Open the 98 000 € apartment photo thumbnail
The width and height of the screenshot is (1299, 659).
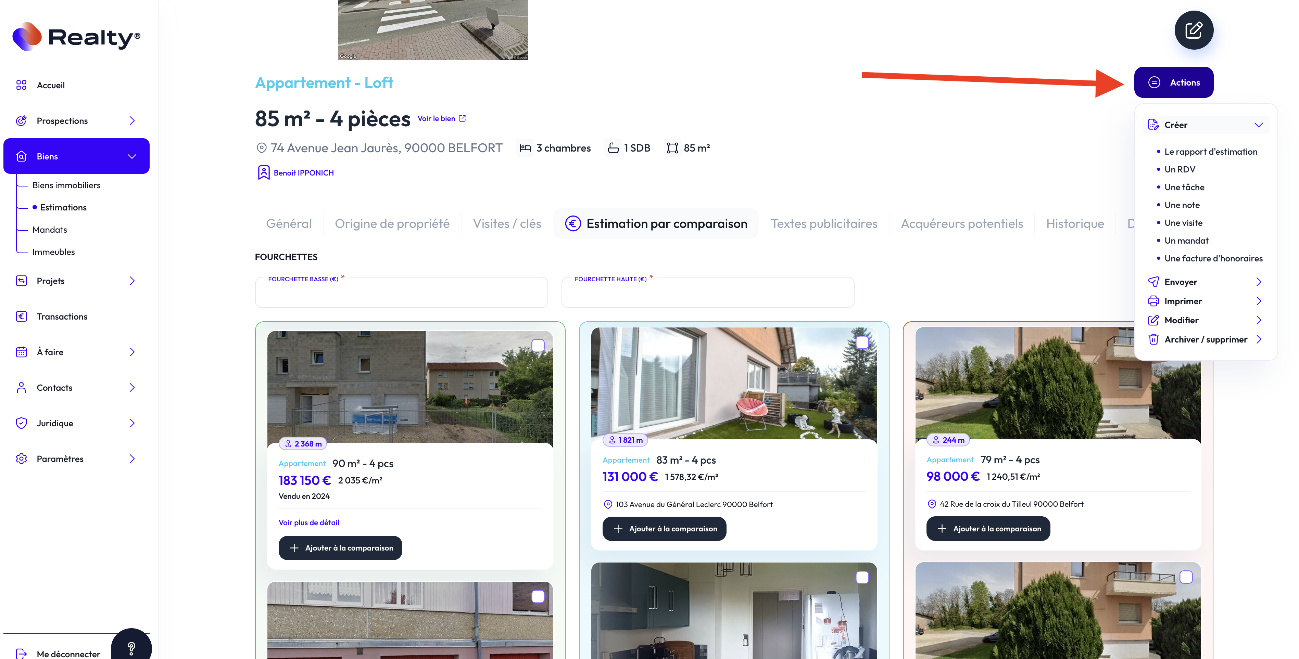pyautogui.click(x=1058, y=384)
